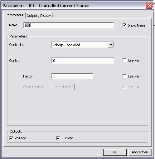The image size is (155, 159).
Task: Focus the Control value input field
Action: [x=83, y=61]
